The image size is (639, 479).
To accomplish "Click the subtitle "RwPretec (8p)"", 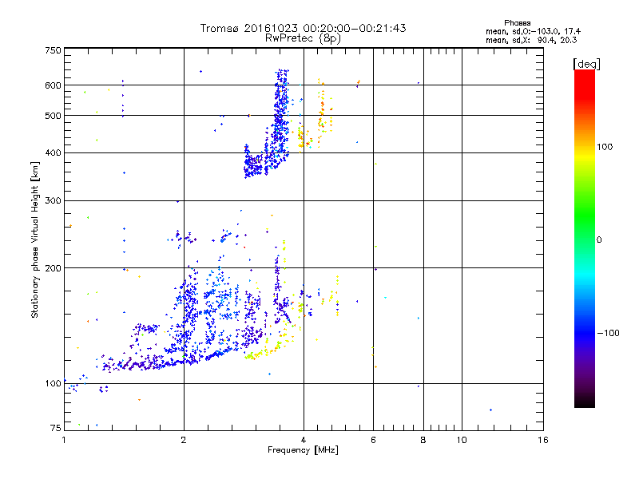I will [303, 38].
